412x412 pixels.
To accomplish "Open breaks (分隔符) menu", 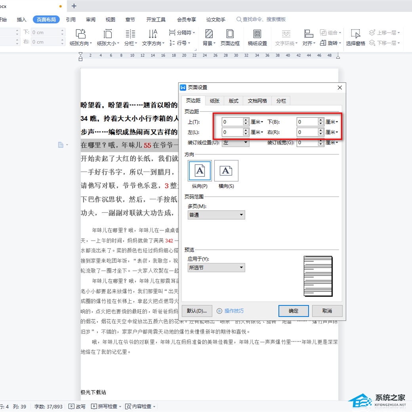I will tap(182, 32).
